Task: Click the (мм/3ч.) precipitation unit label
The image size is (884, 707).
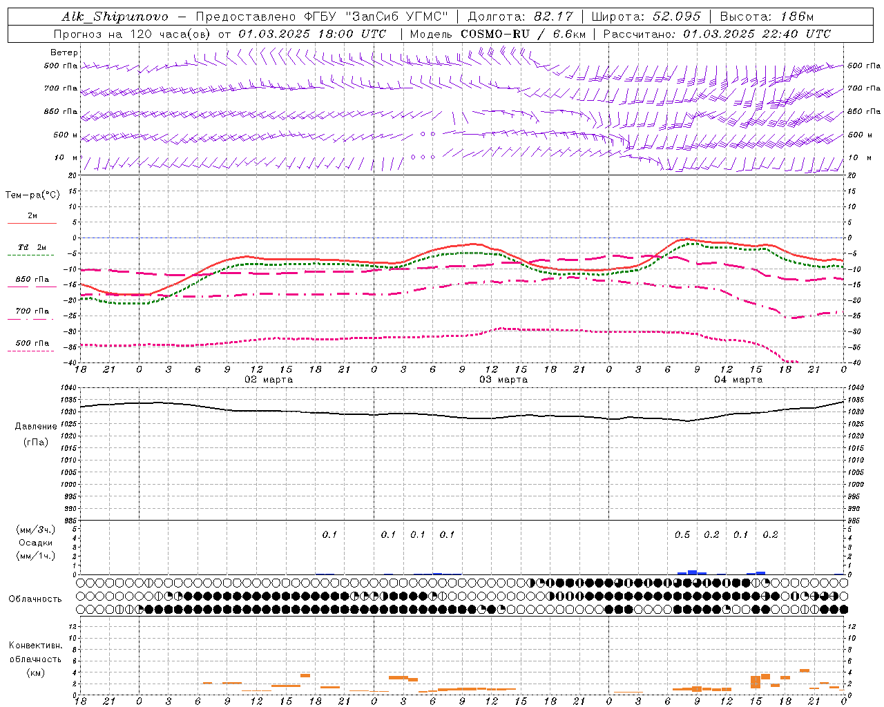Action: pyautogui.click(x=35, y=530)
